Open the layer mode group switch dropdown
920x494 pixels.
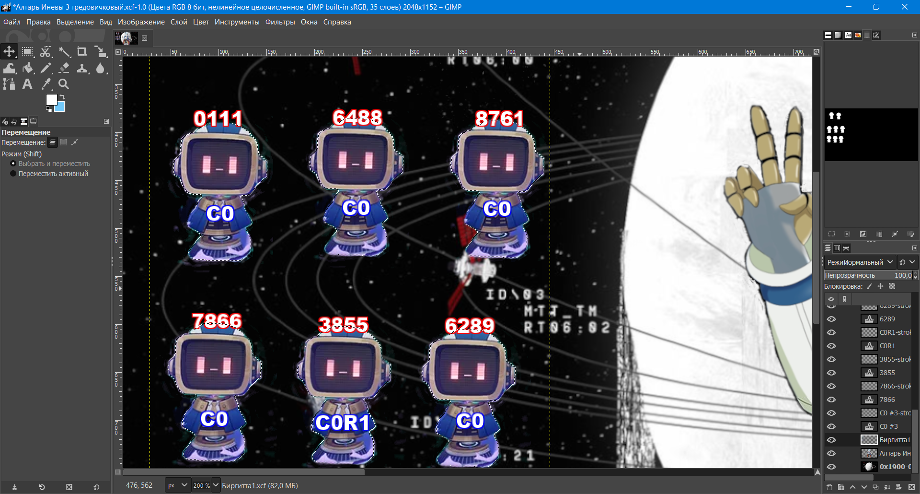click(908, 262)
